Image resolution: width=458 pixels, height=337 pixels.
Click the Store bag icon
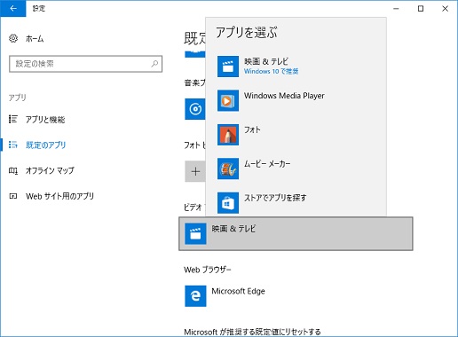pyautogui.click(x=228, y=203)
